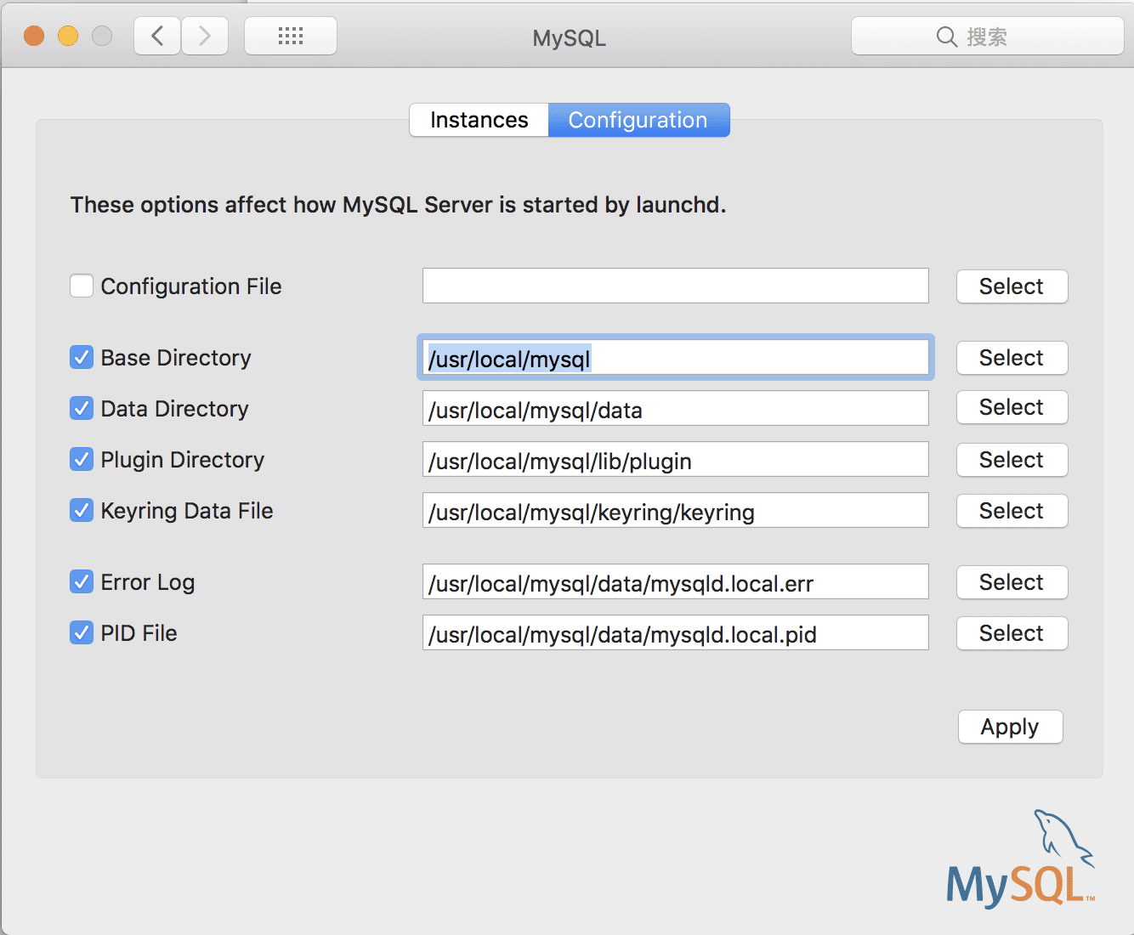Screen dimensions: 1134x935
Task: Enable the Configuration File checkbox
Action: pos(82,286)
